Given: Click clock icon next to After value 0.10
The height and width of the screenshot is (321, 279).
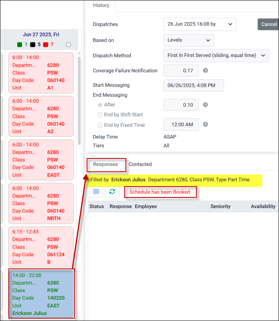Looking at the screenshot, I should click(x=205, y=105).
